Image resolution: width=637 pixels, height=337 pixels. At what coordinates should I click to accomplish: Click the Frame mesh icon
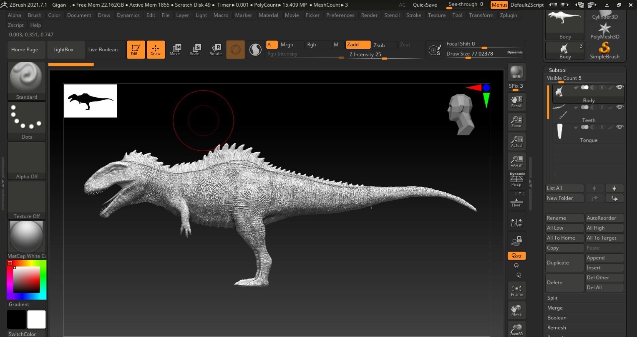pyautogui.click(x=516, y=291)
